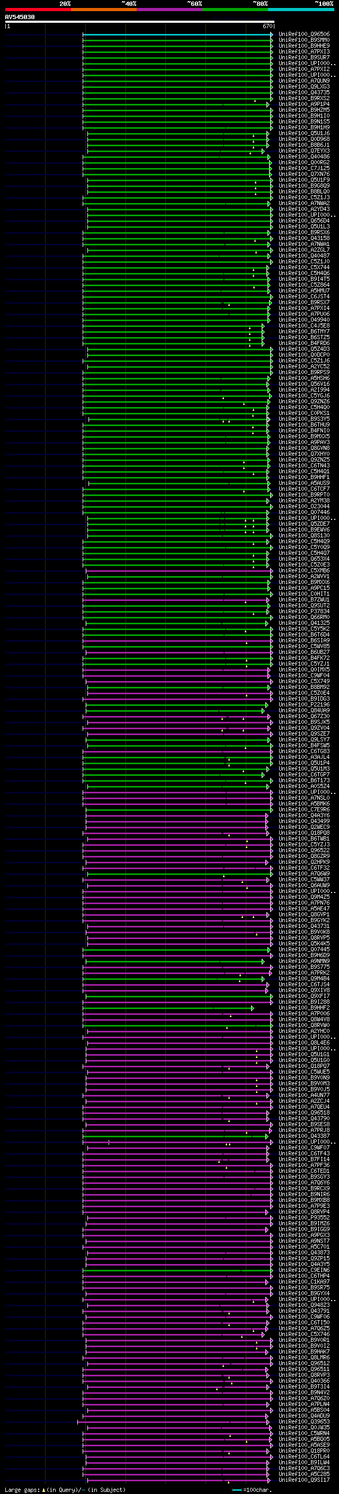The height and width of the screenshot is (1494, 339).
Task: Select the UniRef100_B9HAK7 label
Action: [304, 1351]
